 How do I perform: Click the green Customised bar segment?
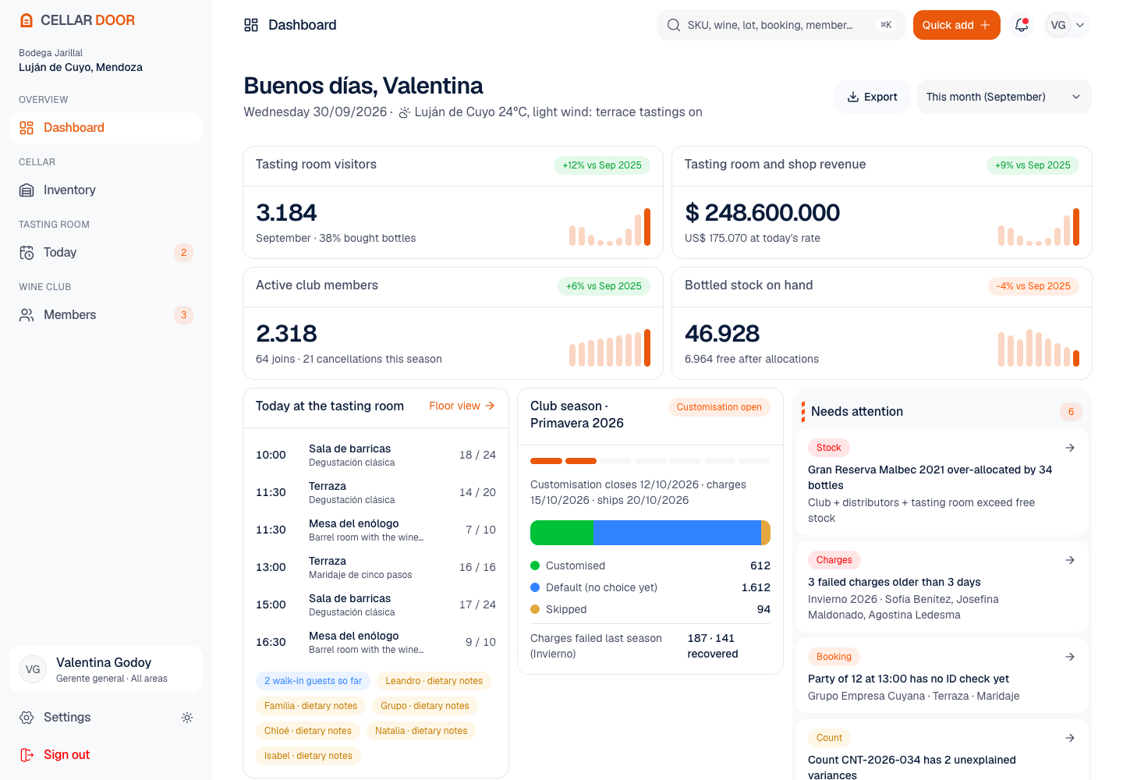[561, 533]
